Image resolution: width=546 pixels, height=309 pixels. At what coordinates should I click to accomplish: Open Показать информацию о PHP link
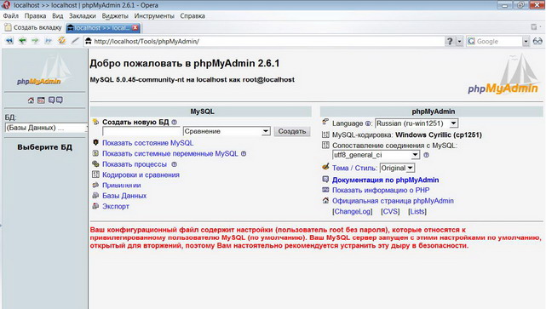[381, 191]
